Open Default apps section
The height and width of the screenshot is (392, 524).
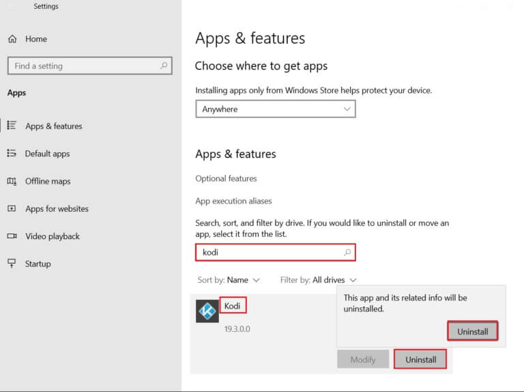tap(48, 154)
